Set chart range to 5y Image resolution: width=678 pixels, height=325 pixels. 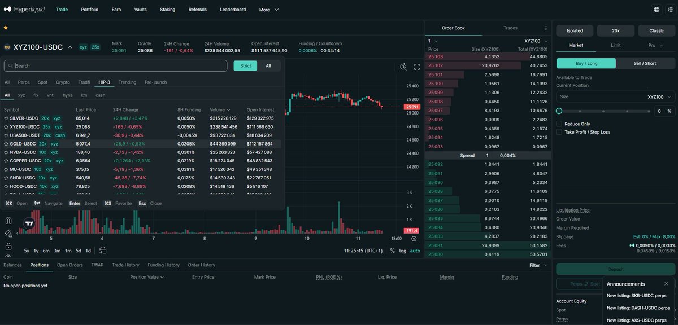pyautogui.click(x=27, y=251)
